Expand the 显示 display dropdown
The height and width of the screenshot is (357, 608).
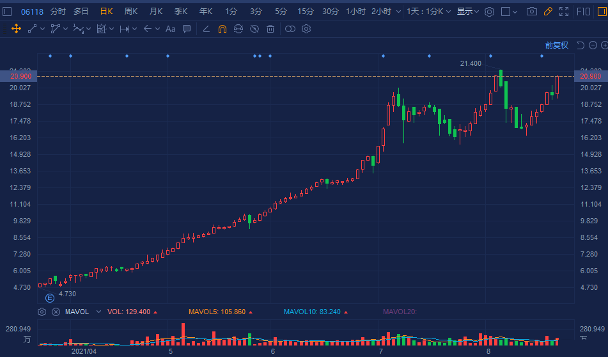coord(467,12)
